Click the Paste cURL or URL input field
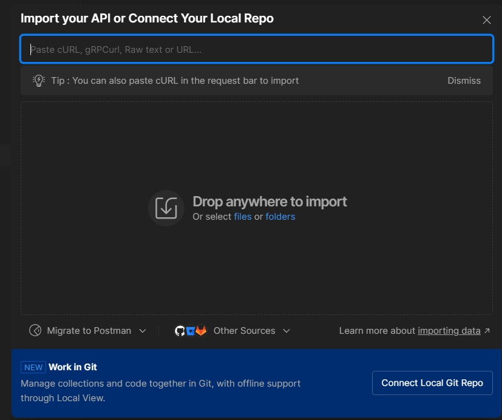Viewport: 502px width, 420px height. tap(256, 49)
